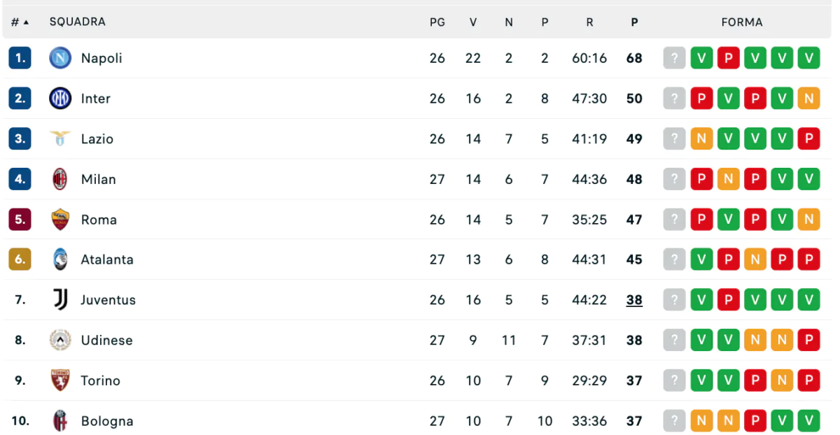Click Napoli's gray question mark form badge
Viewport: 840px width, 435px height.
[674, 58]
